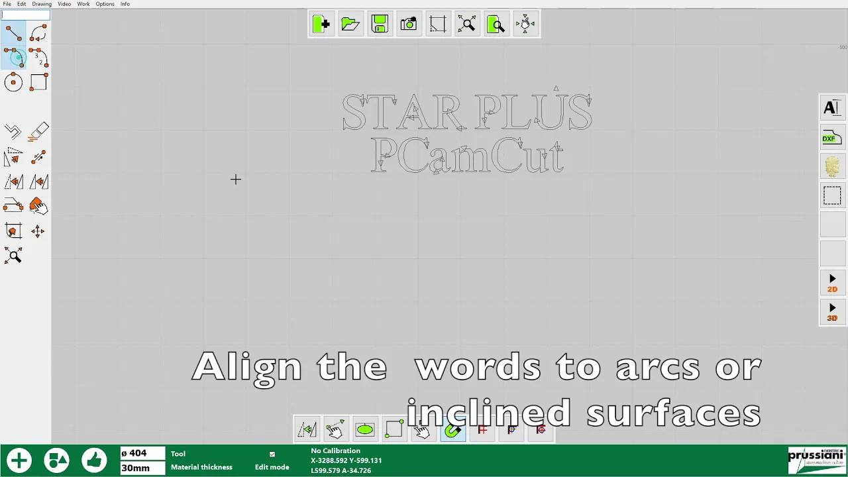Open the Info menu
Viewport: 848px width, 477px height.
click(x=125, y=4)
